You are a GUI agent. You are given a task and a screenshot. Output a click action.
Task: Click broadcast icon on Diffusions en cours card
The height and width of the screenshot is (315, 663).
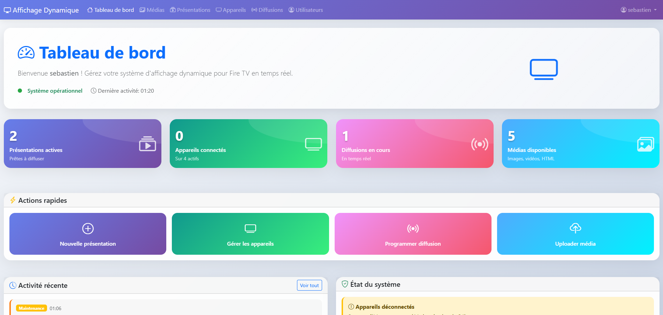tap(480, 144)
